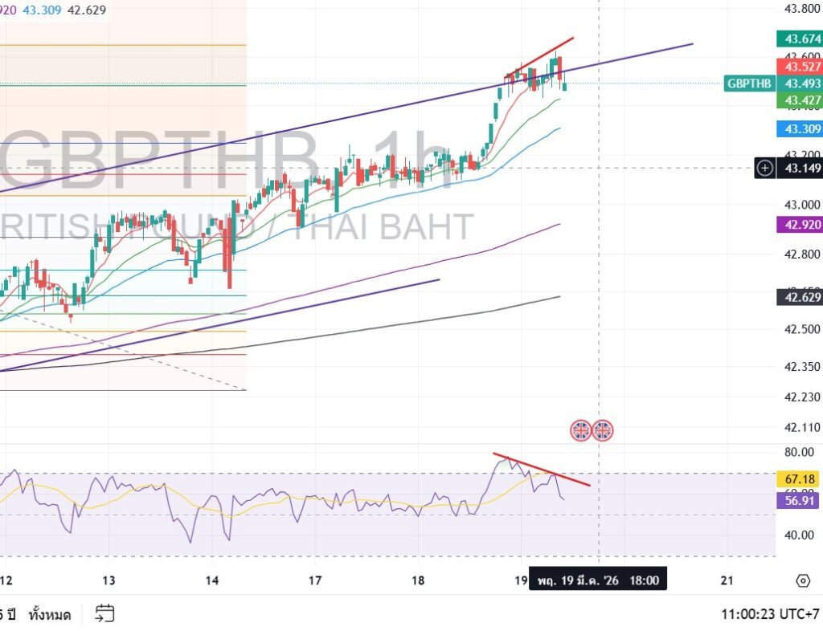Click the purple 56.91 RSI value label

[801, 501]
